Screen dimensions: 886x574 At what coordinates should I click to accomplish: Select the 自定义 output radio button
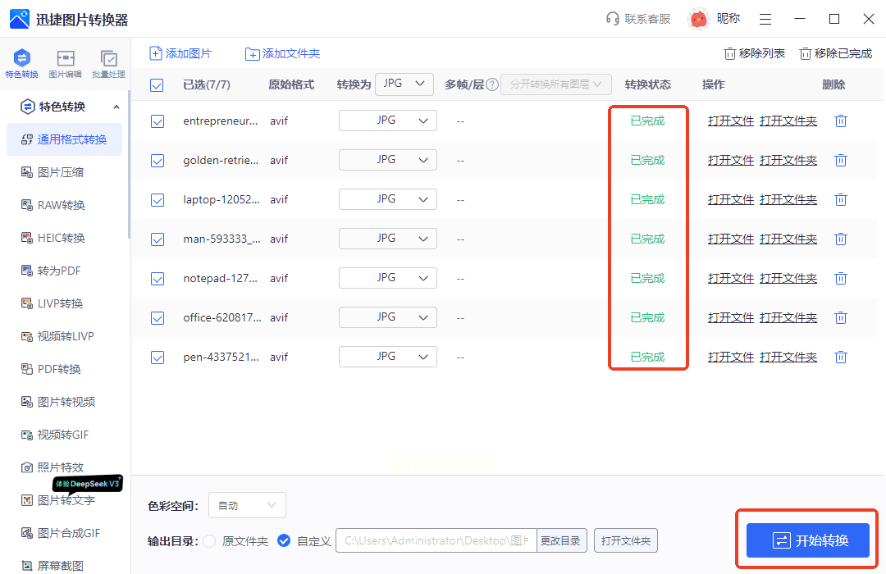click(284, 541)
